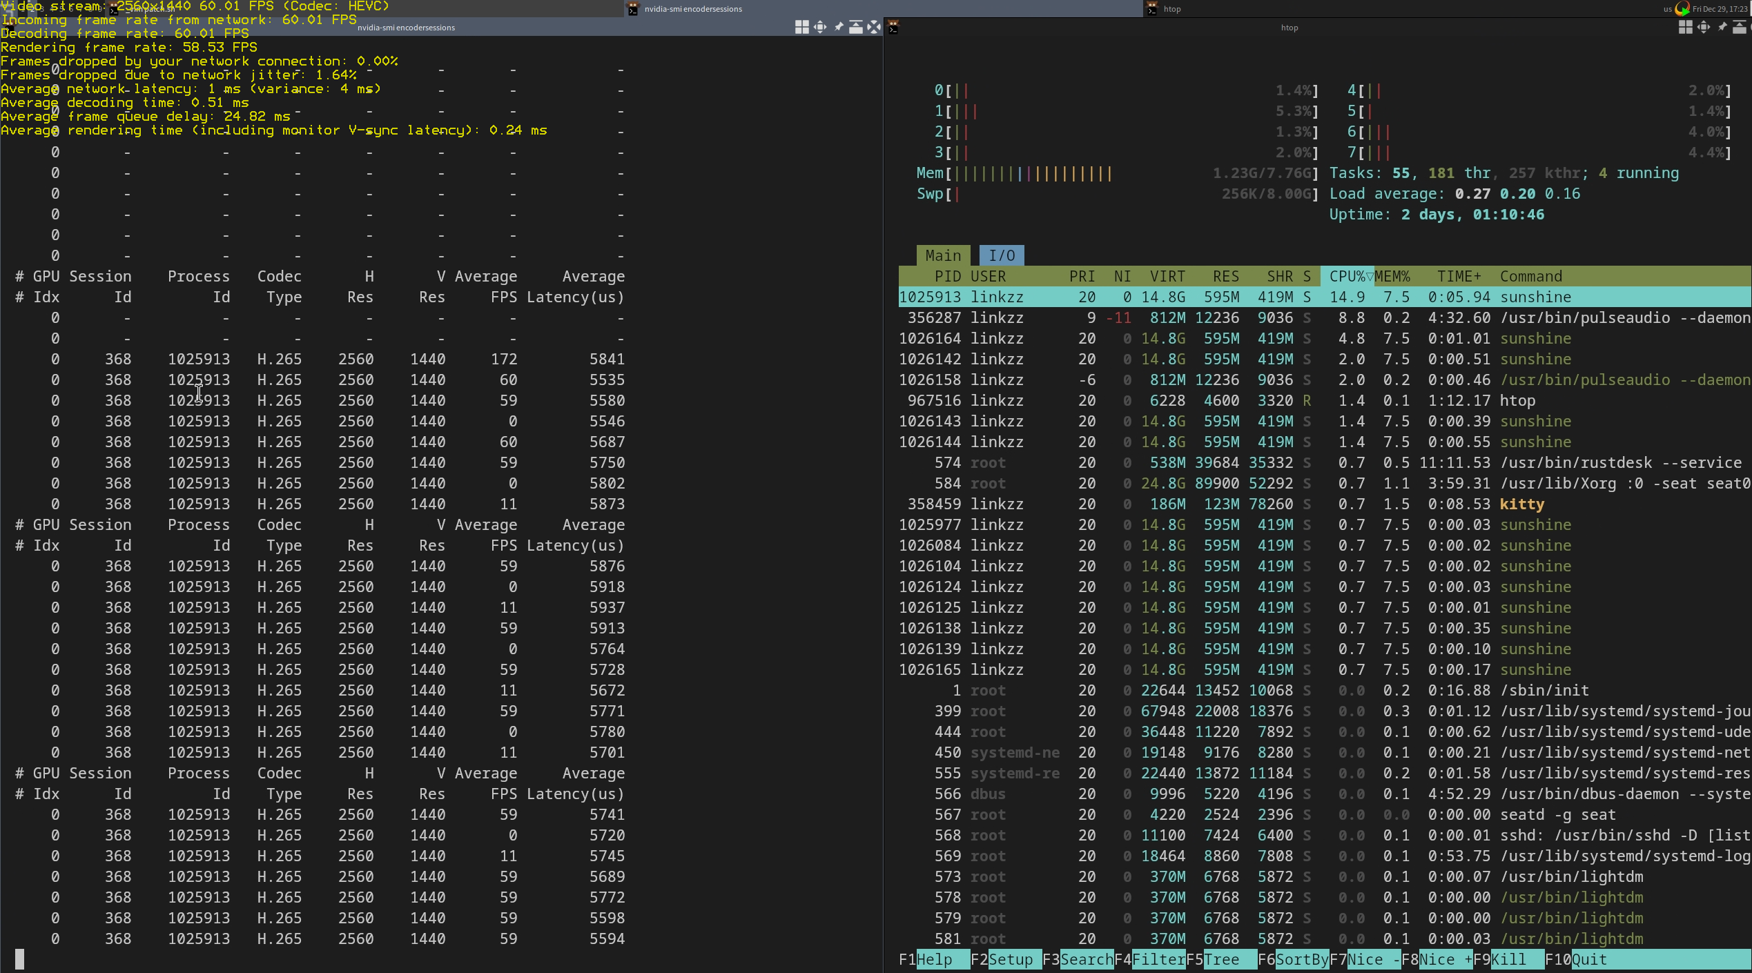Select the seatd -g seat process row
The height and width of the screenshot is (973, 1752).
(1325, 814)
